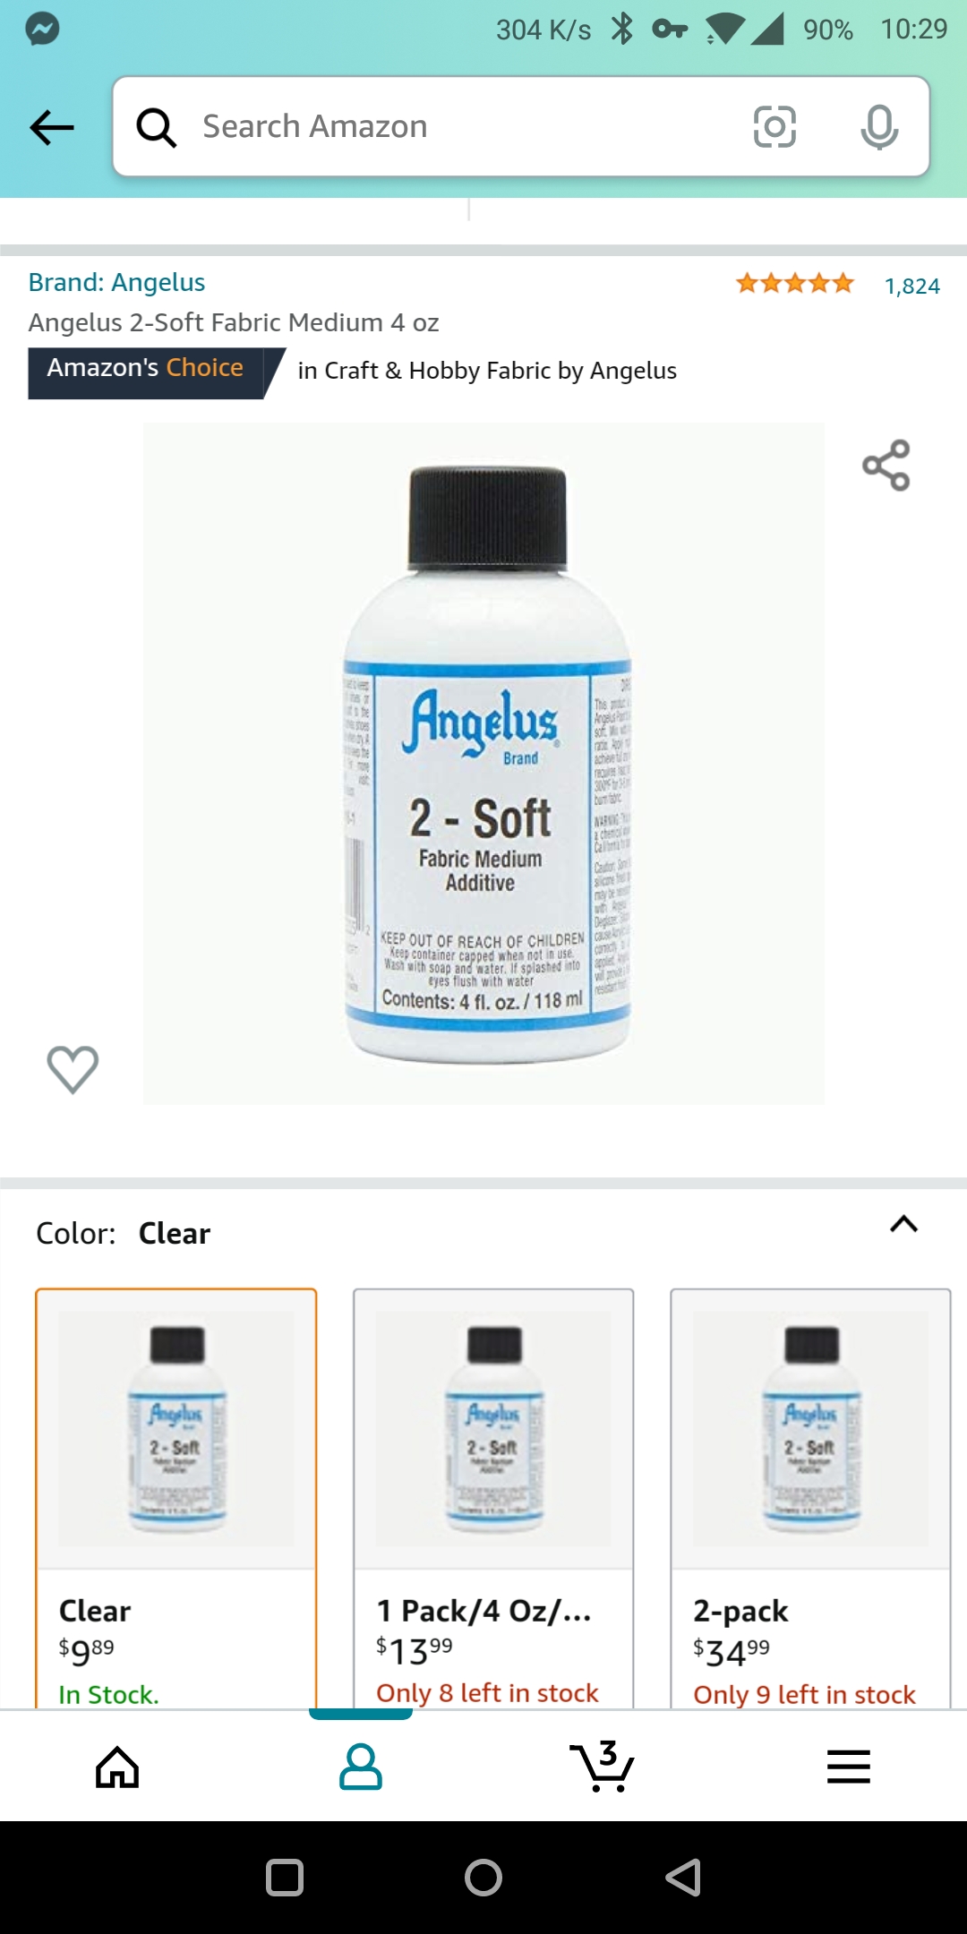The width and height of the screenshot is (967, 1934).
Task: Go to Amazon home tab
Action: (117, 1767)
